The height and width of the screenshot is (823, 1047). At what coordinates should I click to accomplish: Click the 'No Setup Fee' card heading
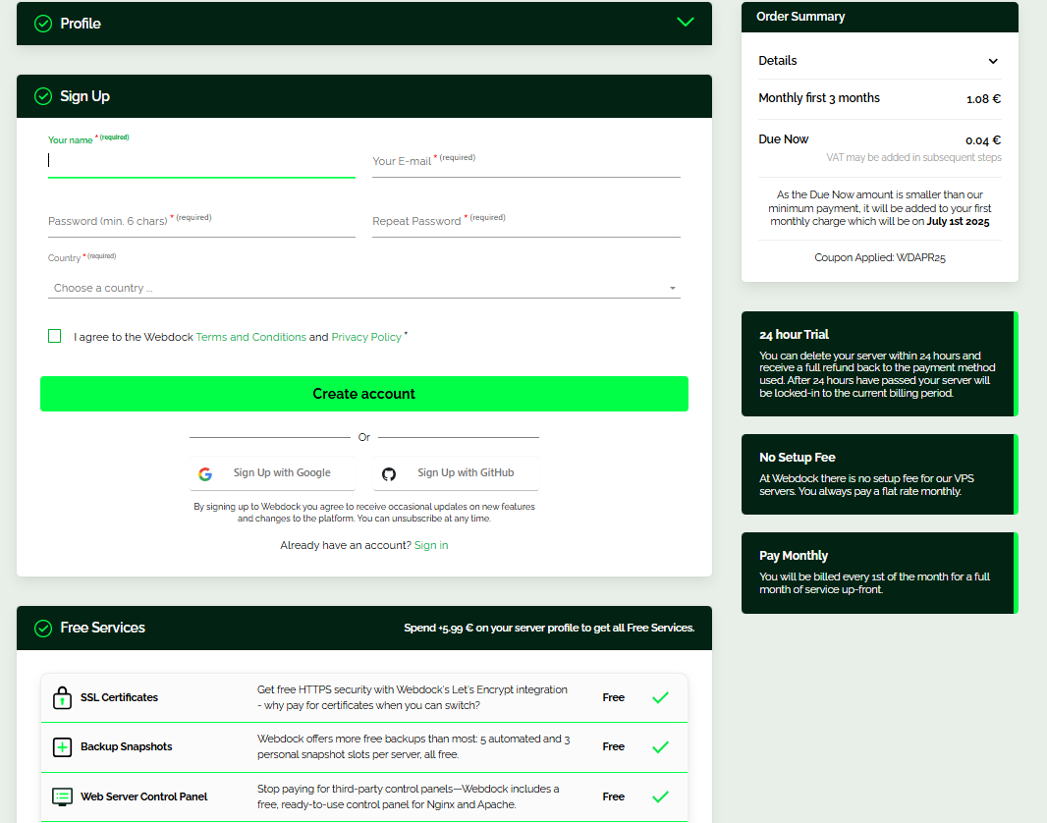[x=797, y=458]
